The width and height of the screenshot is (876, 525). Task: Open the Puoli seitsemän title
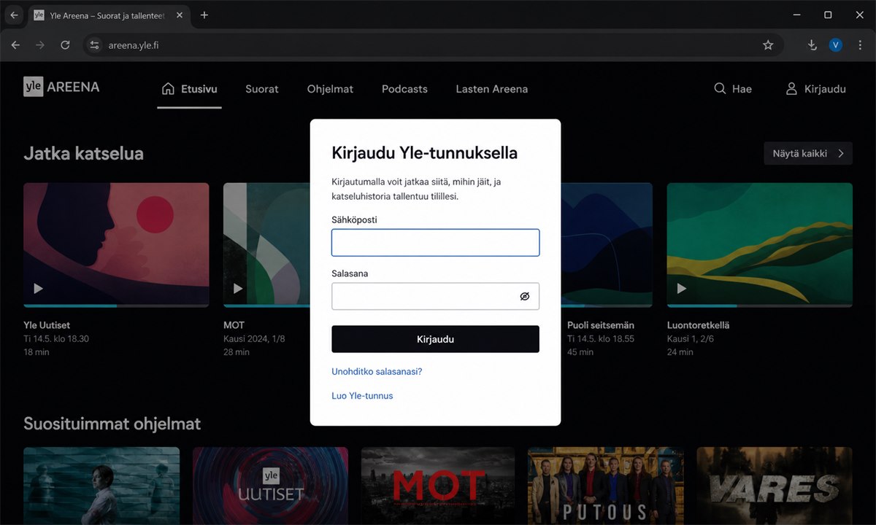(600, 325)
